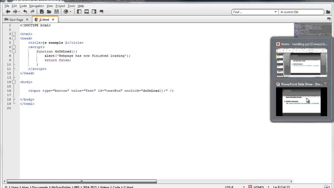Click the "js example 1" title text
This screenshot has width=334, height=188.
(x=55, y=43)
